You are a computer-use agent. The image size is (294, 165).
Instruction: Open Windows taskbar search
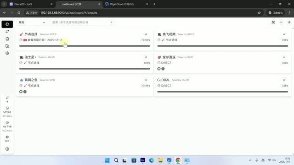pyautogui.click(x=116, y=160)
